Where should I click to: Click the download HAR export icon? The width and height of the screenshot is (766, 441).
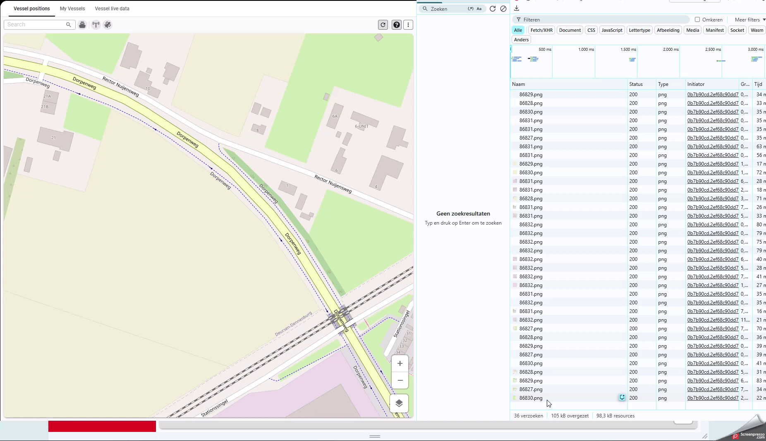point(517,8)
